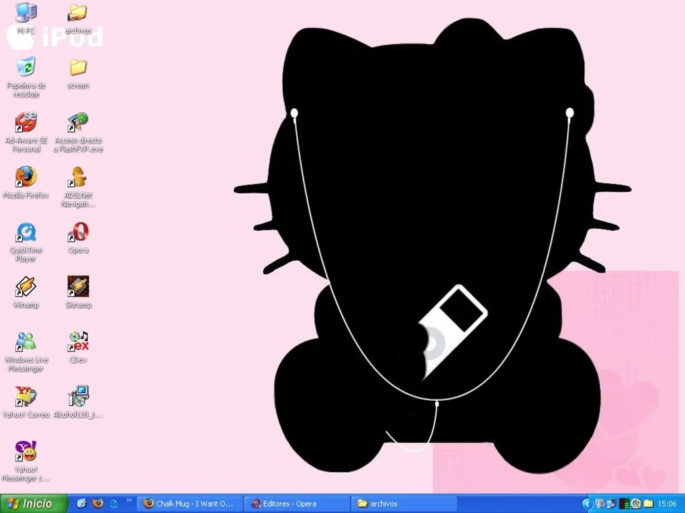This screenshot has height=513, width=685.
Task: Select the Opera desktop icon
Action: pyautogui.click(x=77, y=233)
